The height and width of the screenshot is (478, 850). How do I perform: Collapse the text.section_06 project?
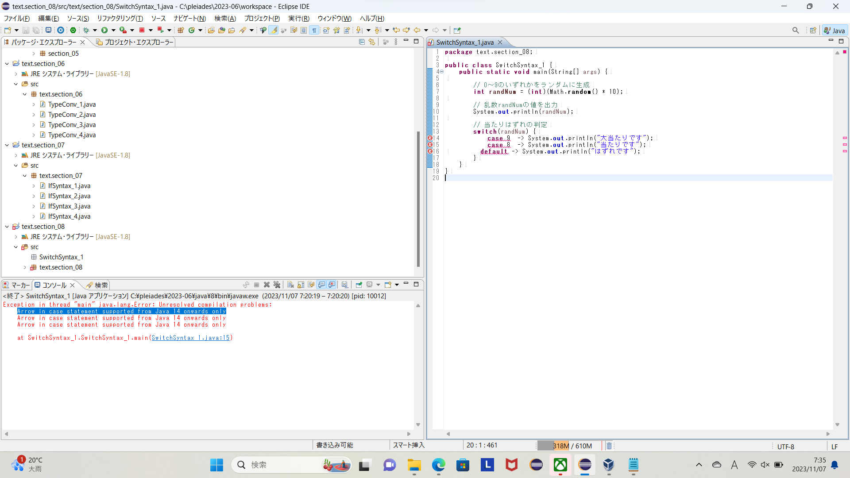tap(7, 64)
